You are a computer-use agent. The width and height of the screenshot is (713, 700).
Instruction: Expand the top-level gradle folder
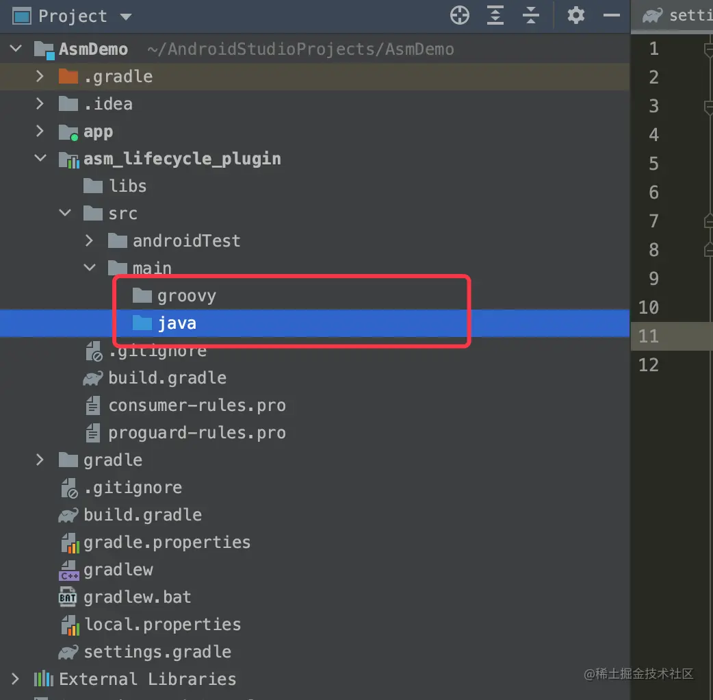point(40,460)
